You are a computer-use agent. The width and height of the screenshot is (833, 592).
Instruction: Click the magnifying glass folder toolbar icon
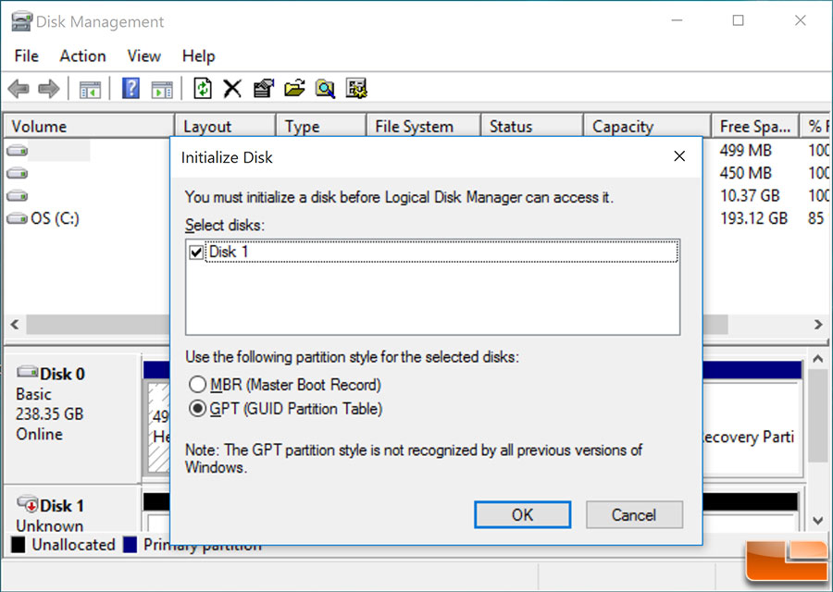(325, 88)
